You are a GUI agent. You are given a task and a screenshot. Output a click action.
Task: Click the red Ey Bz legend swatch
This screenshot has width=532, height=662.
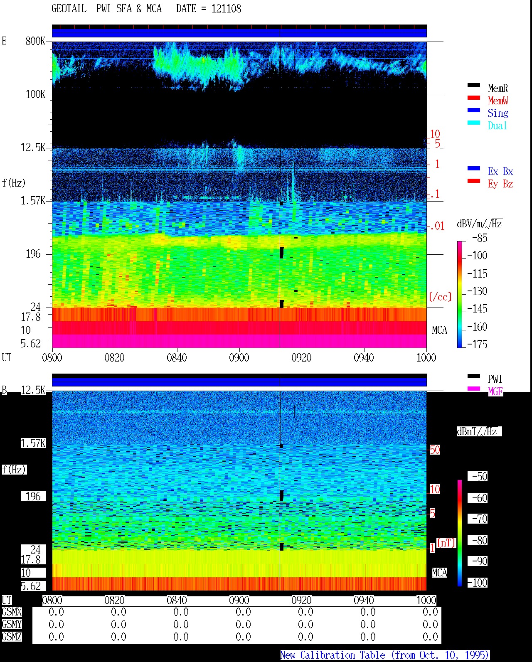point(474,181)
